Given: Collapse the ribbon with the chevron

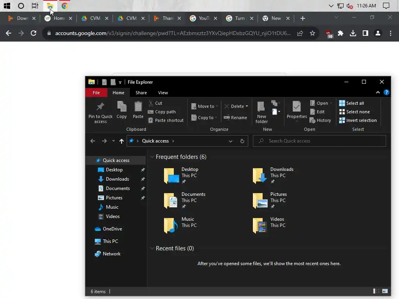Looking at the screenshot, I should click(x=378, y=92).
